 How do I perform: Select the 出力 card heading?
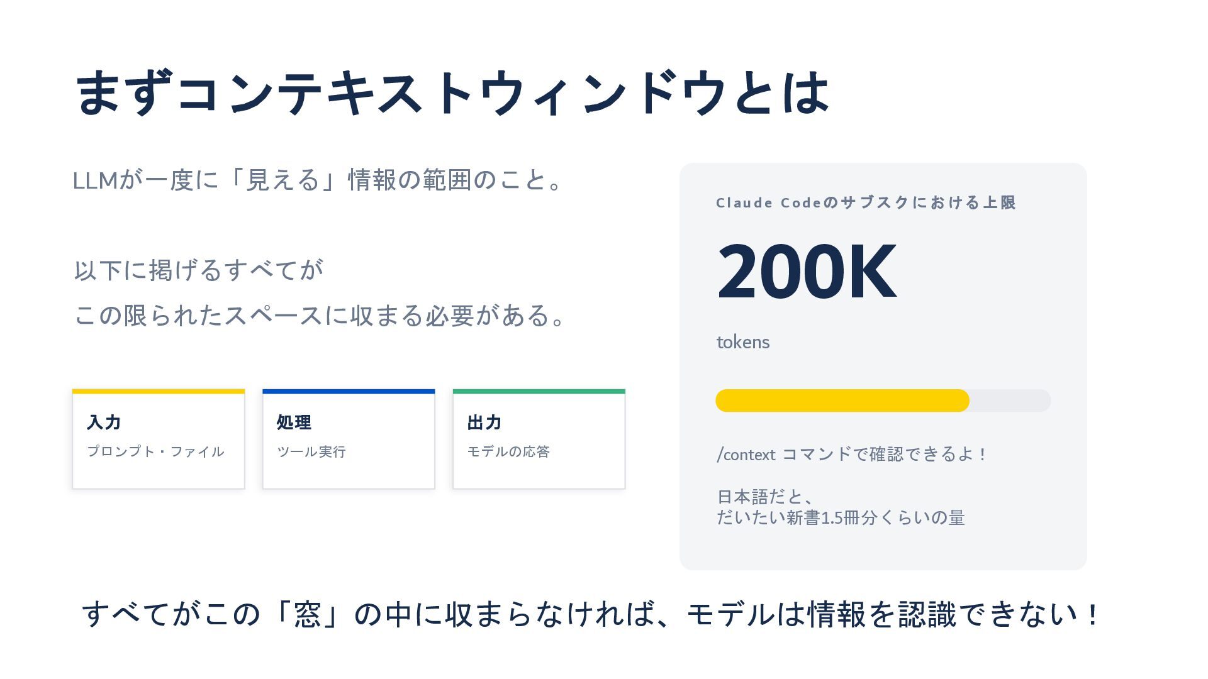click(x=484, y=422)
